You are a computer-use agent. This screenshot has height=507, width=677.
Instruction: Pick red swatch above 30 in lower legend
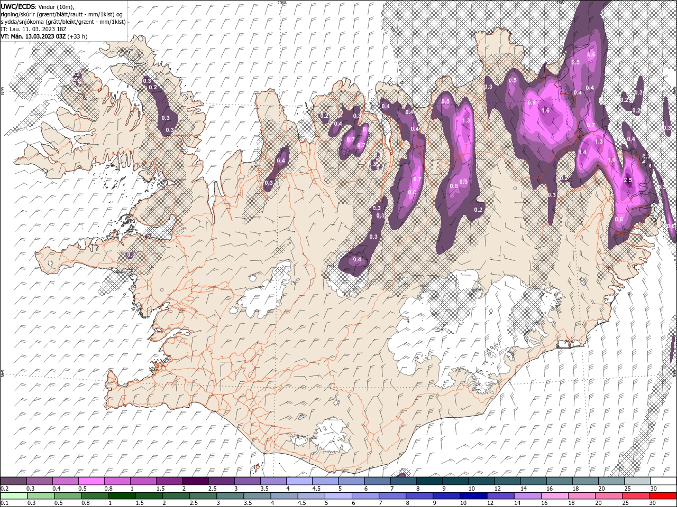point(662,496)
